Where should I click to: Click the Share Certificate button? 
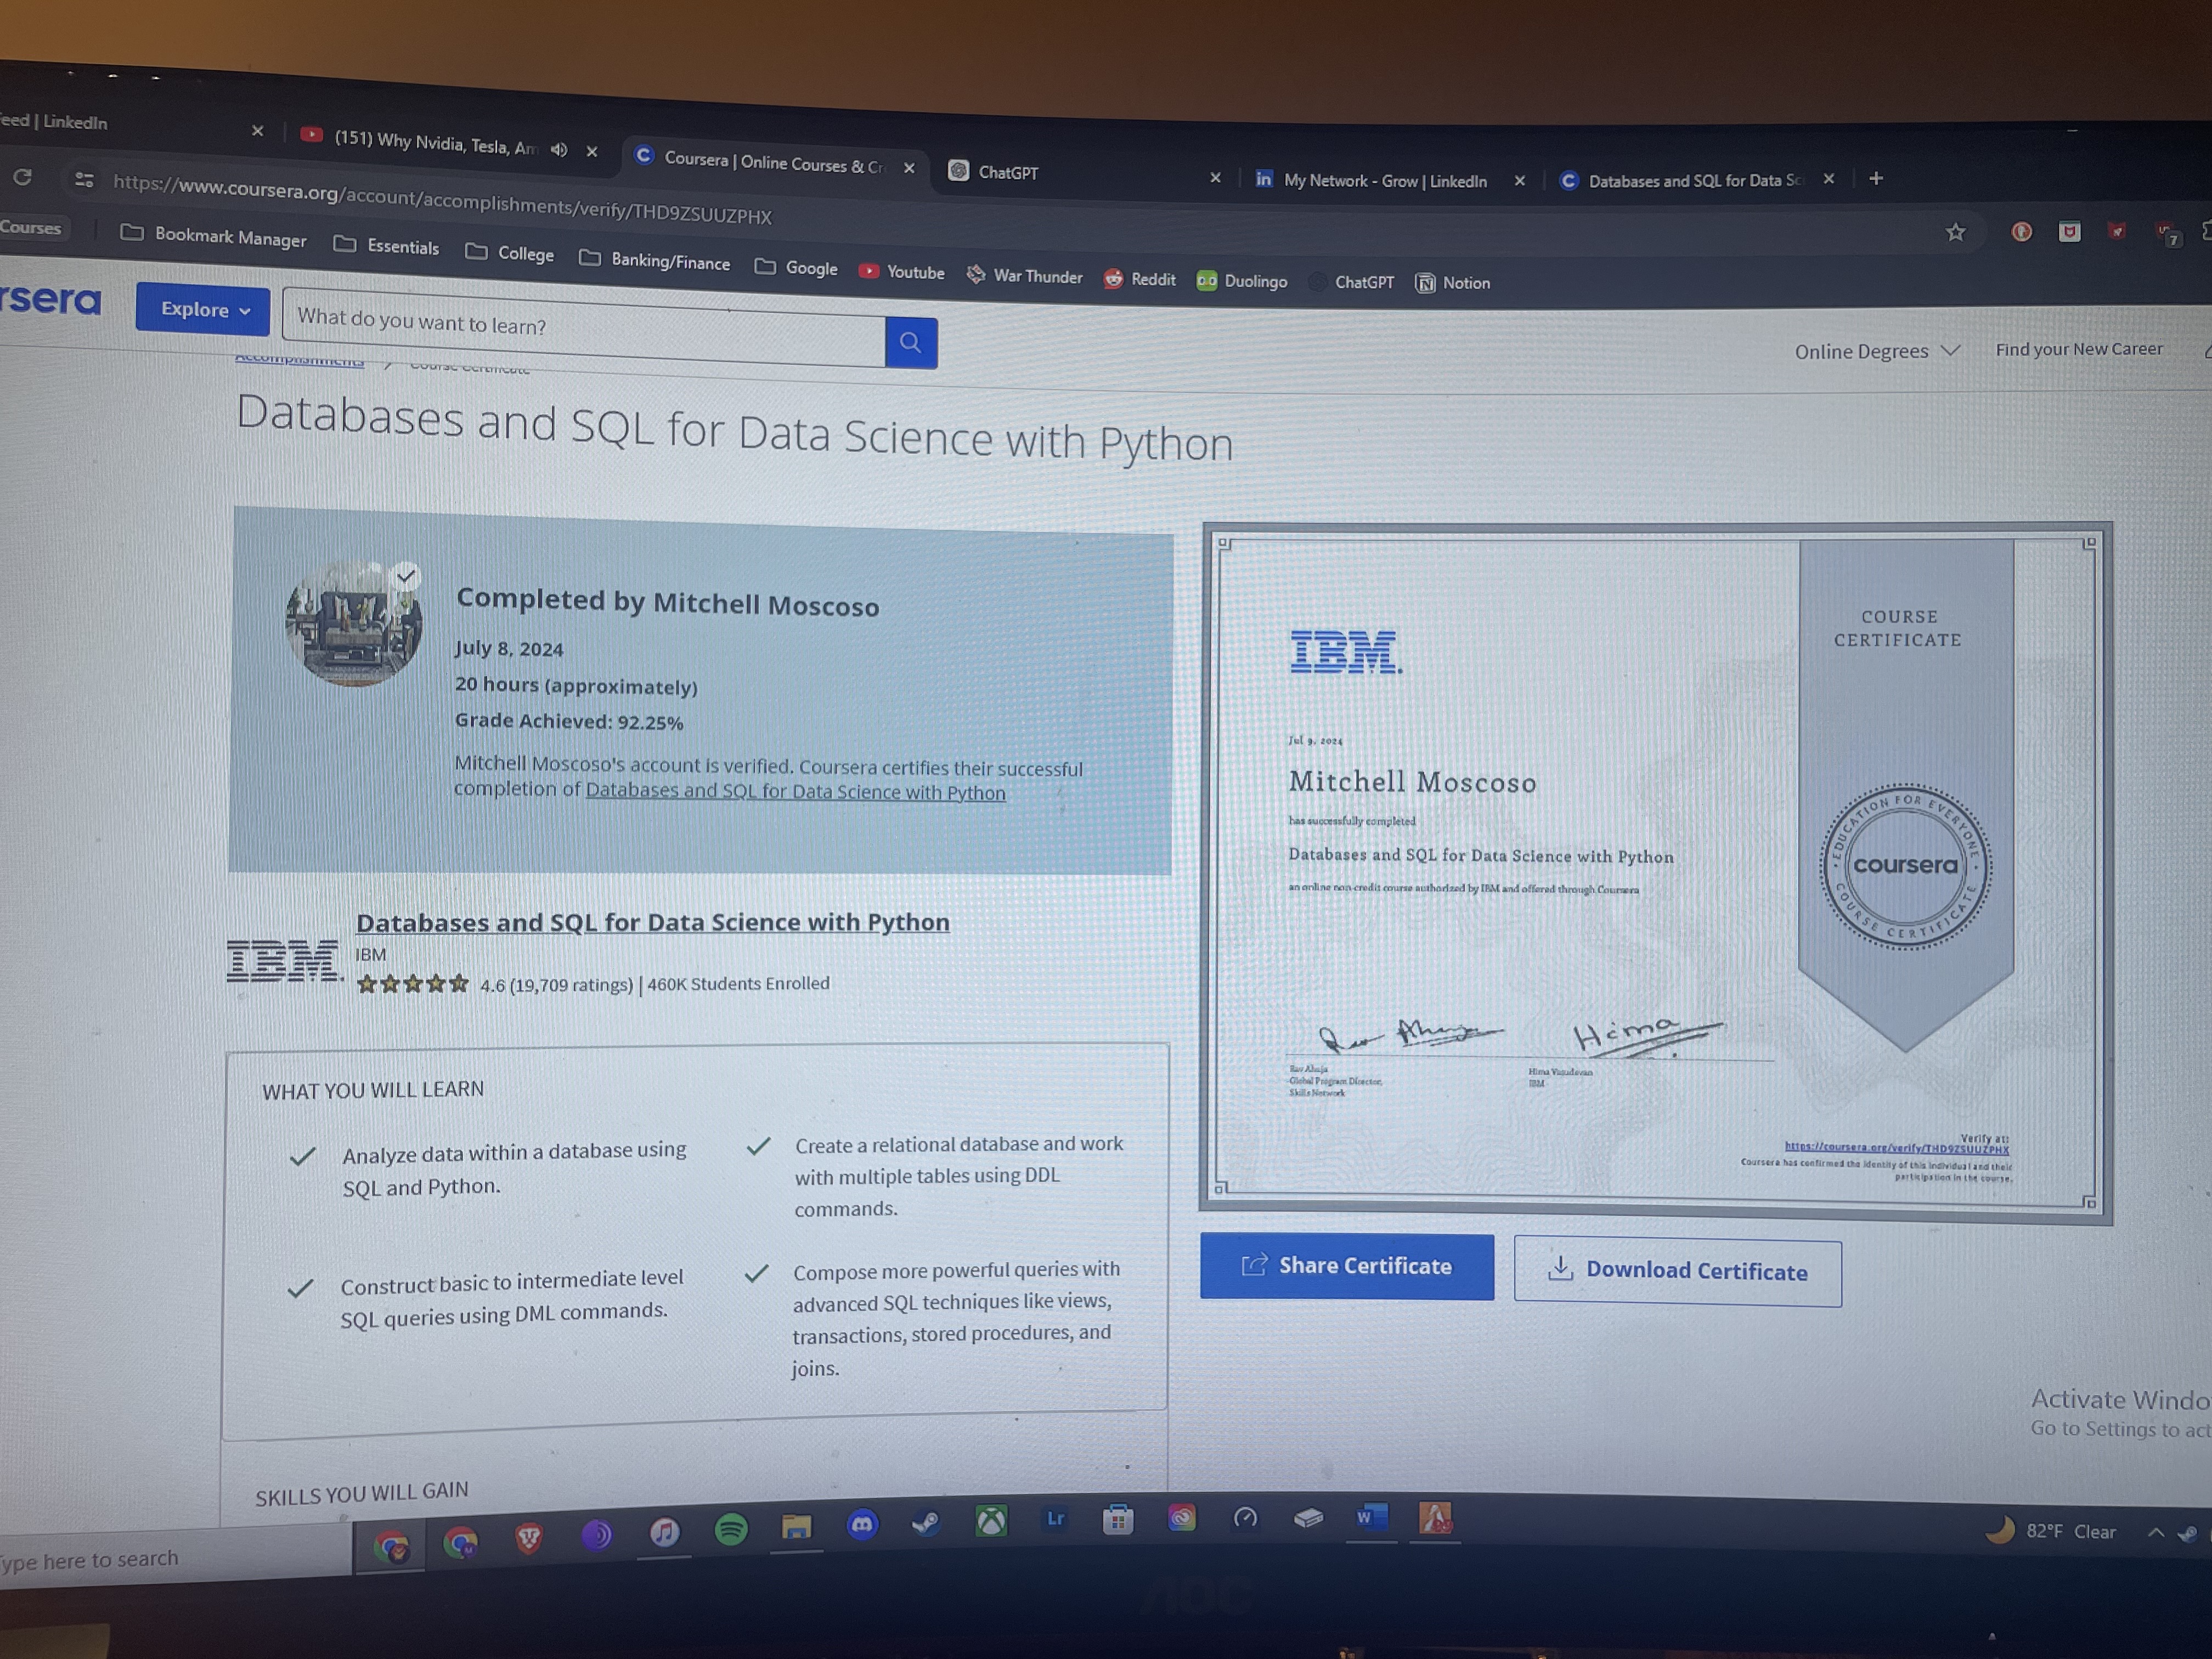[x=1347, y=1266]
